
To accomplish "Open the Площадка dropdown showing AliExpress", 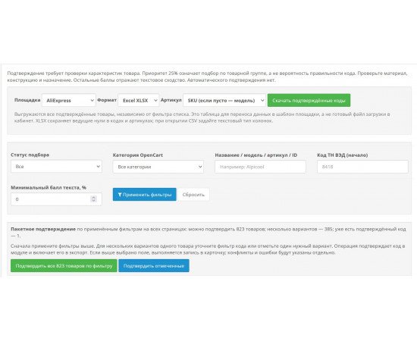I will (x=69, y=100).
